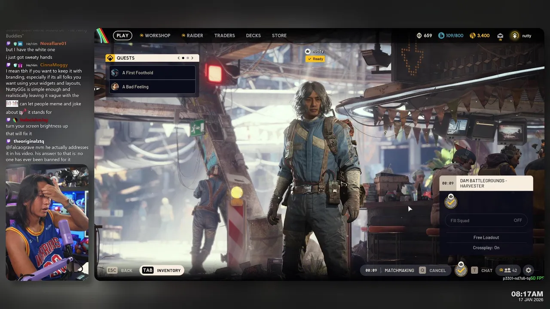
Task: Click the streamer webcam overlay
Action: coord(47,222)
